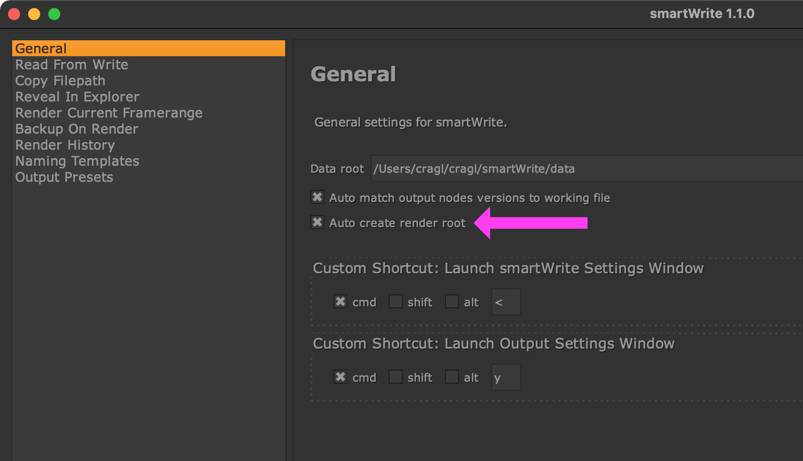The width and height of the screenshot is (803, 461).
Task: Enable alt for smartWrite Settings shortcut
Action: [x=452, y=301]
